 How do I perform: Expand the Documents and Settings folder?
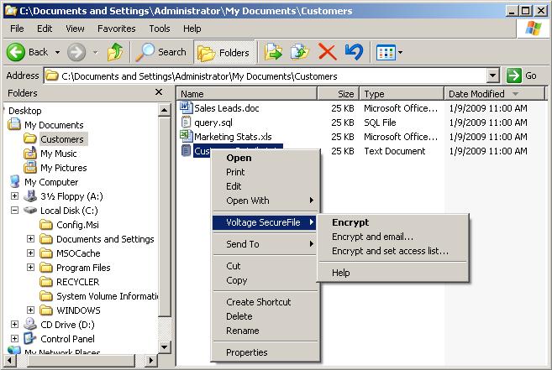point(31,239)
